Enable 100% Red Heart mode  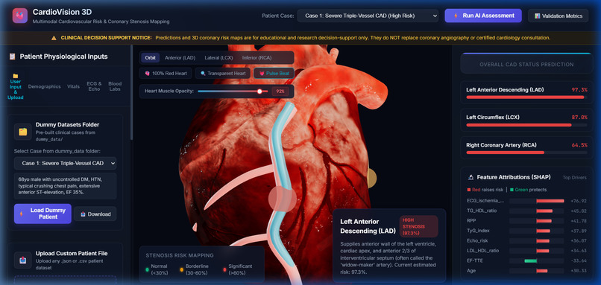[166, 74]
